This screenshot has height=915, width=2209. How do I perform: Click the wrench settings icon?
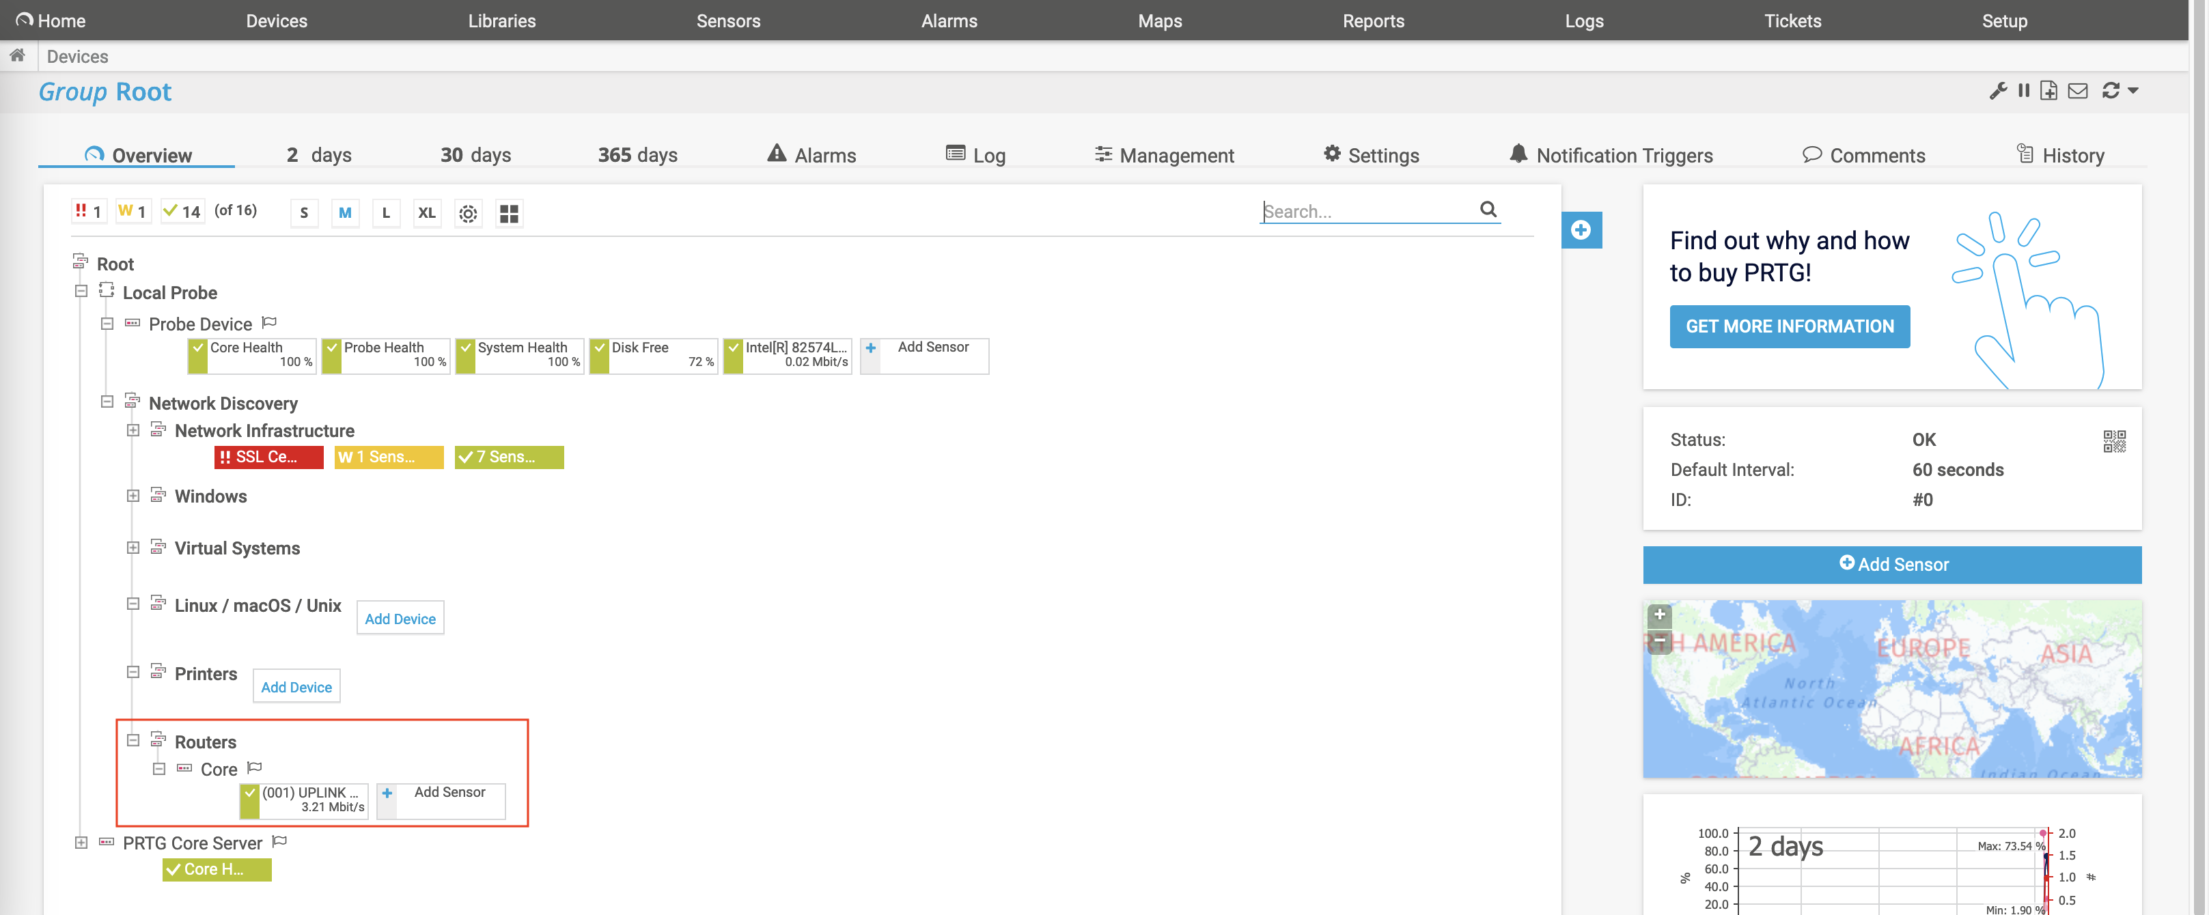(1997, 91)
